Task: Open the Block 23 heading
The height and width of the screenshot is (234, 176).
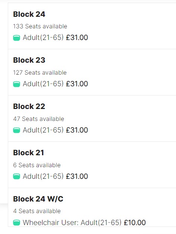Action: click(x=29, y=60)
